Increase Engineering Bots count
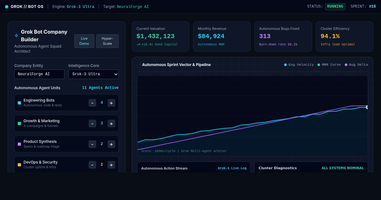Screen dimensions: 381x200 click(x=111, y=103)
